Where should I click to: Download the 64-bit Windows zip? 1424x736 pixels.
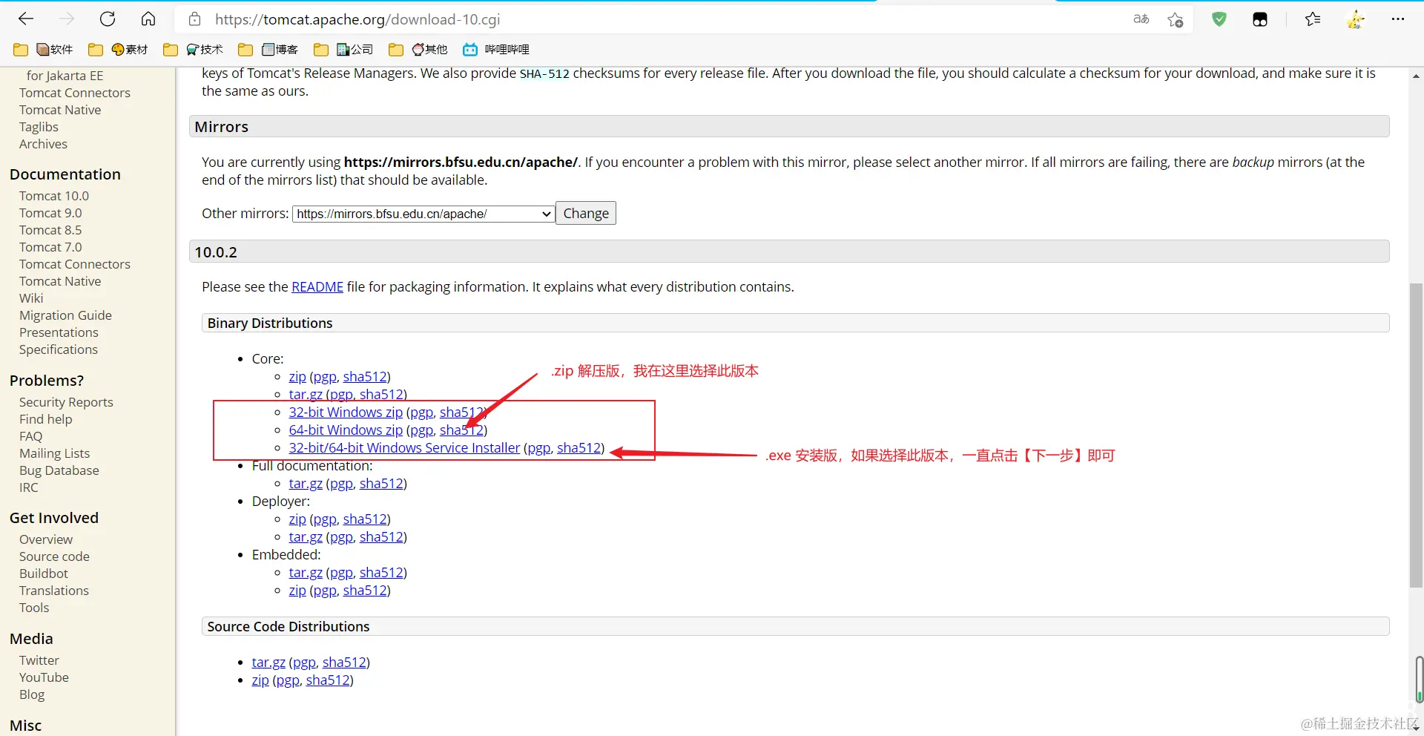click(x=346, y=430)
